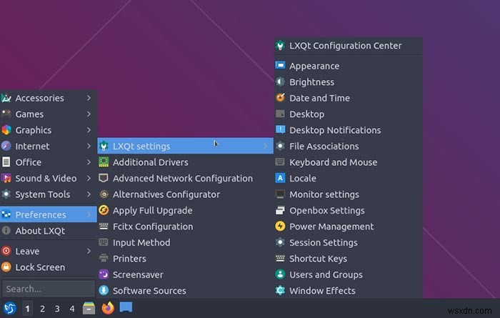Expand the Leave submenu arrow
The height and width of the screenshot is (318, 500).
[89, 251]
